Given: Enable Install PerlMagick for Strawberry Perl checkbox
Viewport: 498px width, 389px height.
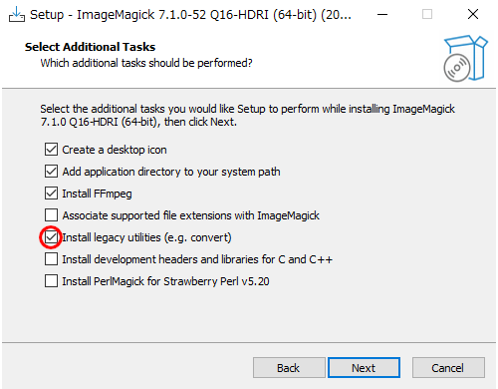Looking at the screenshot, I should pos(51,281).
